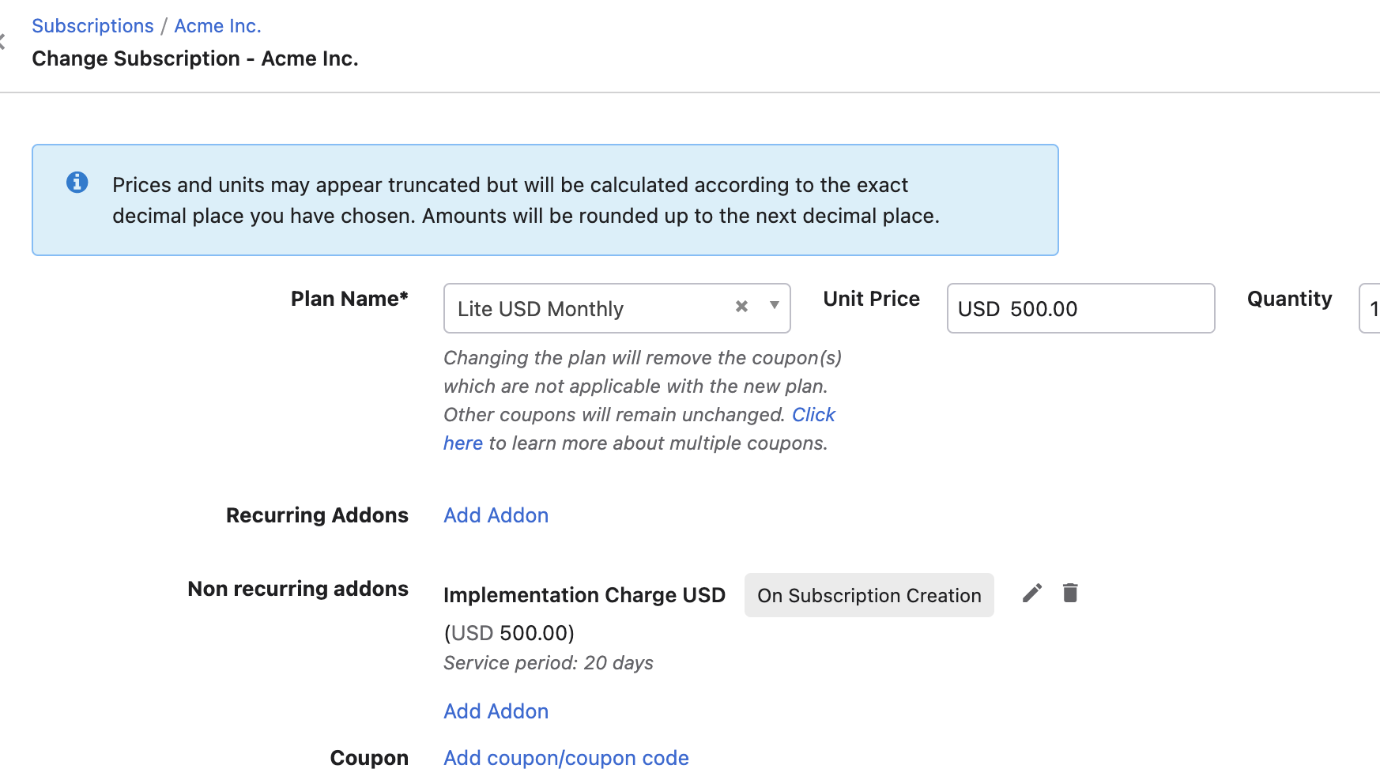The height and width of the screenshot is (784, 1380).
Task: Select the Implementation Charge USD addon name
Action: point(584,595)
